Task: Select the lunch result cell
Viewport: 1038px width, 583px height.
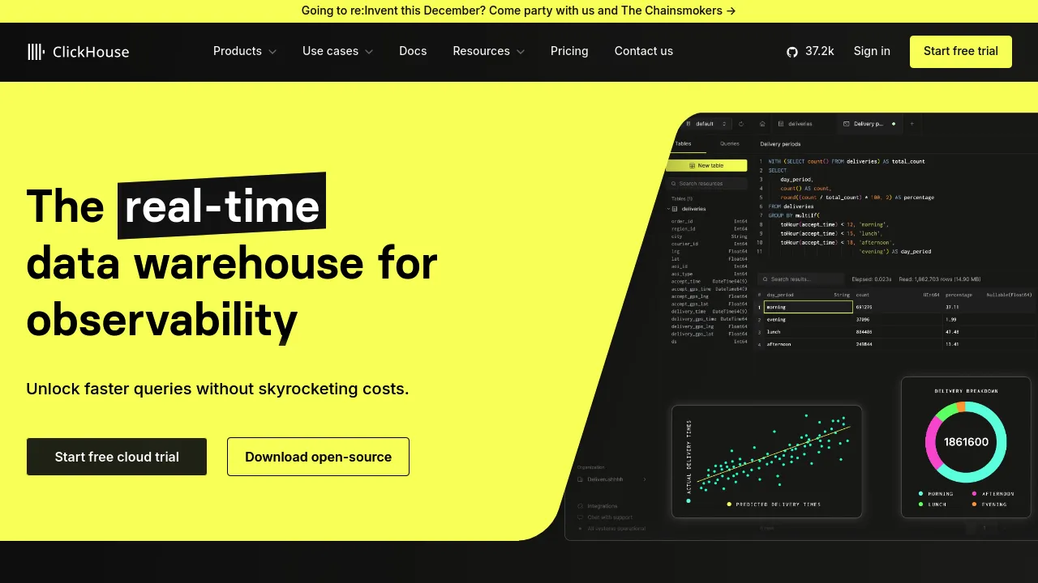Action: 808,332
